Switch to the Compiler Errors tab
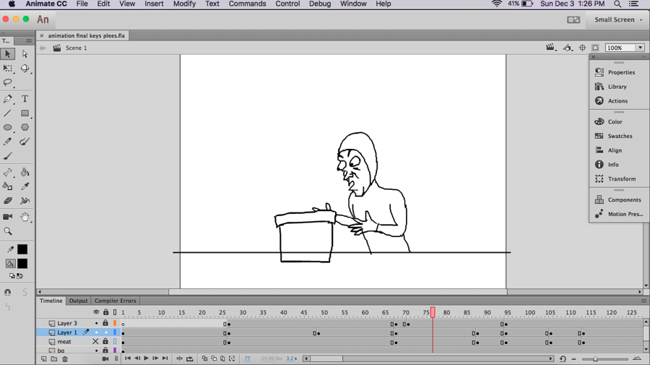Image resolution: width=650 pixels, height=365 pixels. (x=116, y=301)
